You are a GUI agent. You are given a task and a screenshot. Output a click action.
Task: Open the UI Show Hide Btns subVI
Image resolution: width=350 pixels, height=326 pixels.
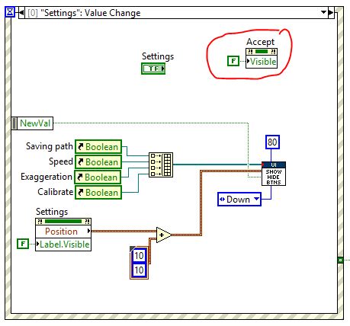click(274, 174)
